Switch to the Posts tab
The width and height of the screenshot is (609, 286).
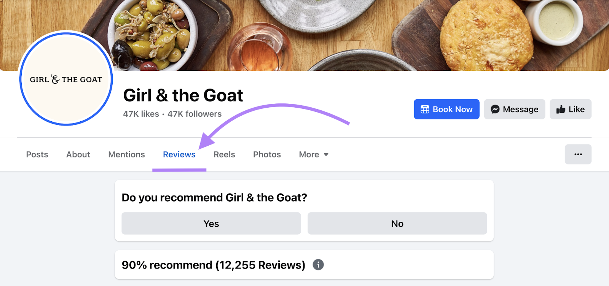pyautogui.click(x=37, y=154)
